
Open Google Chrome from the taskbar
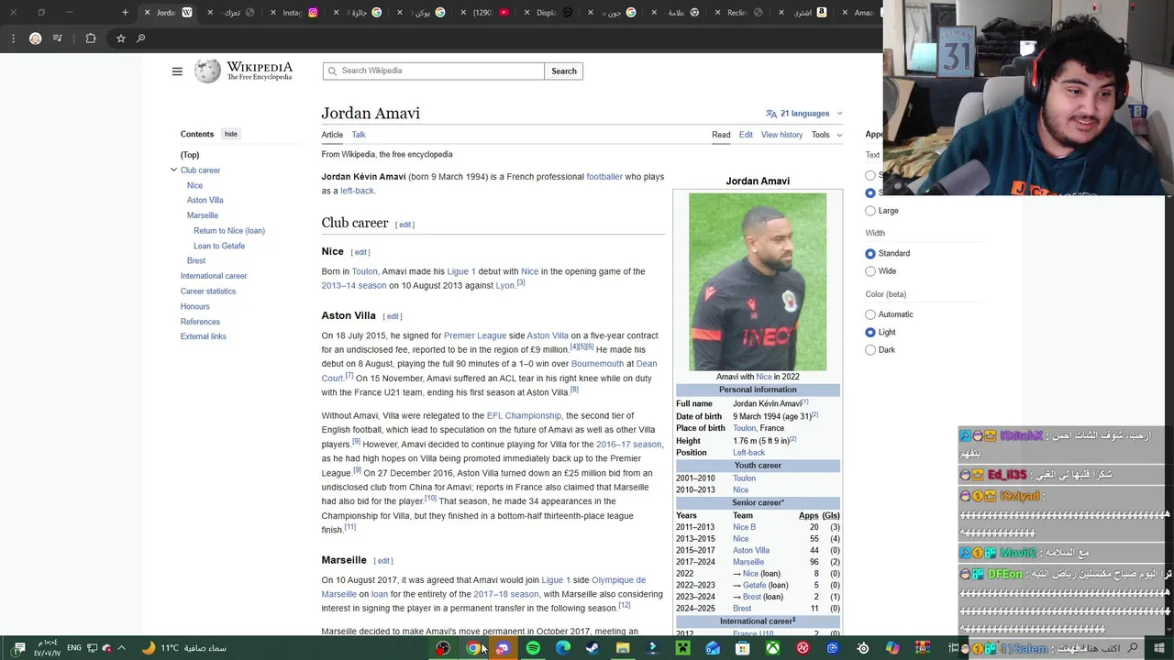point(473,648)
